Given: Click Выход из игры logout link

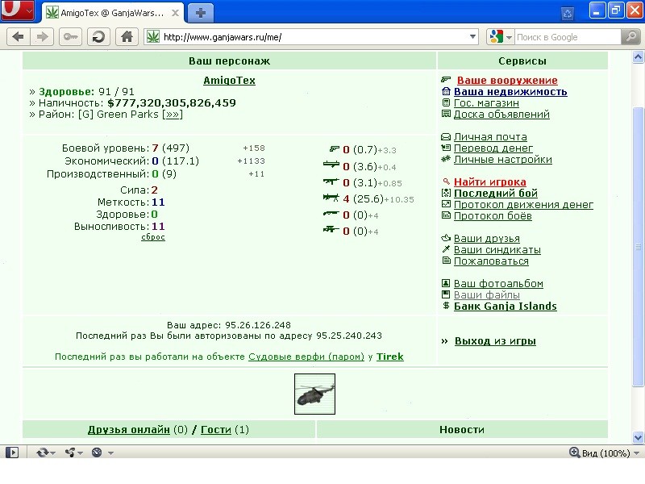Looking at the screenshot, I should (495, 340).
